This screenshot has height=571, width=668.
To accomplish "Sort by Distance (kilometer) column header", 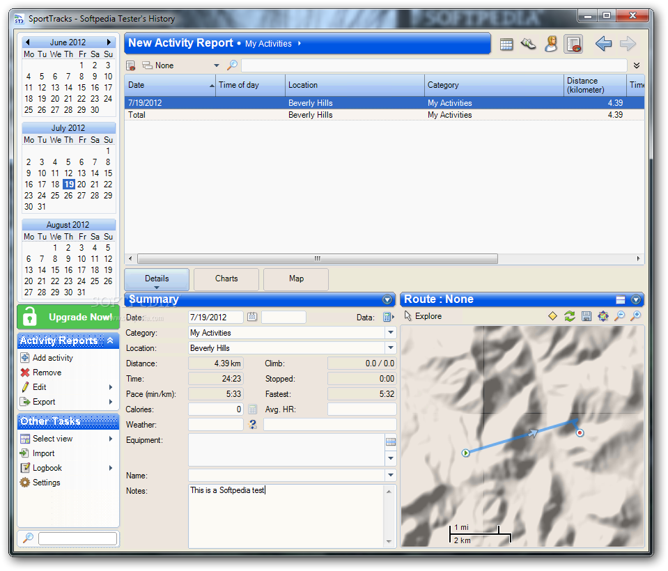I will (x=595, y=85).
